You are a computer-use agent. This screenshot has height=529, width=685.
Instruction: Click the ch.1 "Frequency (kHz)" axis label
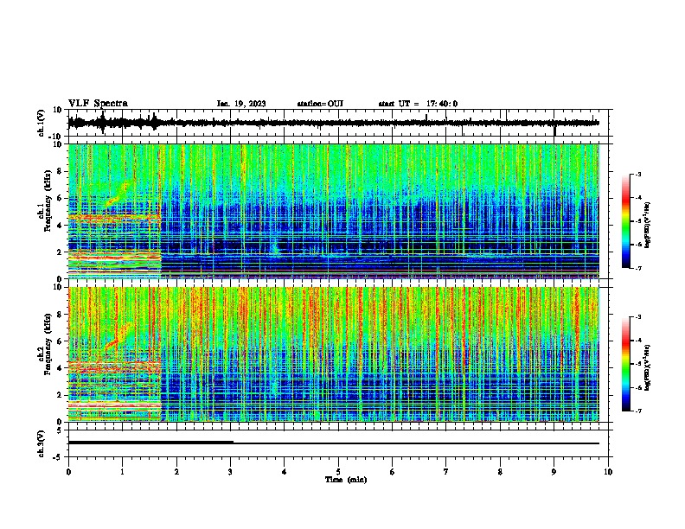click(48, 201)
